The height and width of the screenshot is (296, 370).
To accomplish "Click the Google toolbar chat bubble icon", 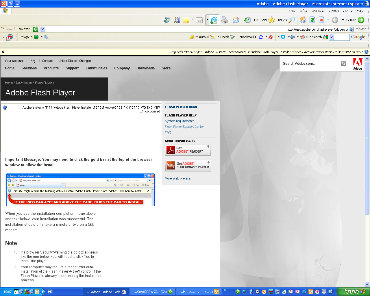I will point(283,37).
